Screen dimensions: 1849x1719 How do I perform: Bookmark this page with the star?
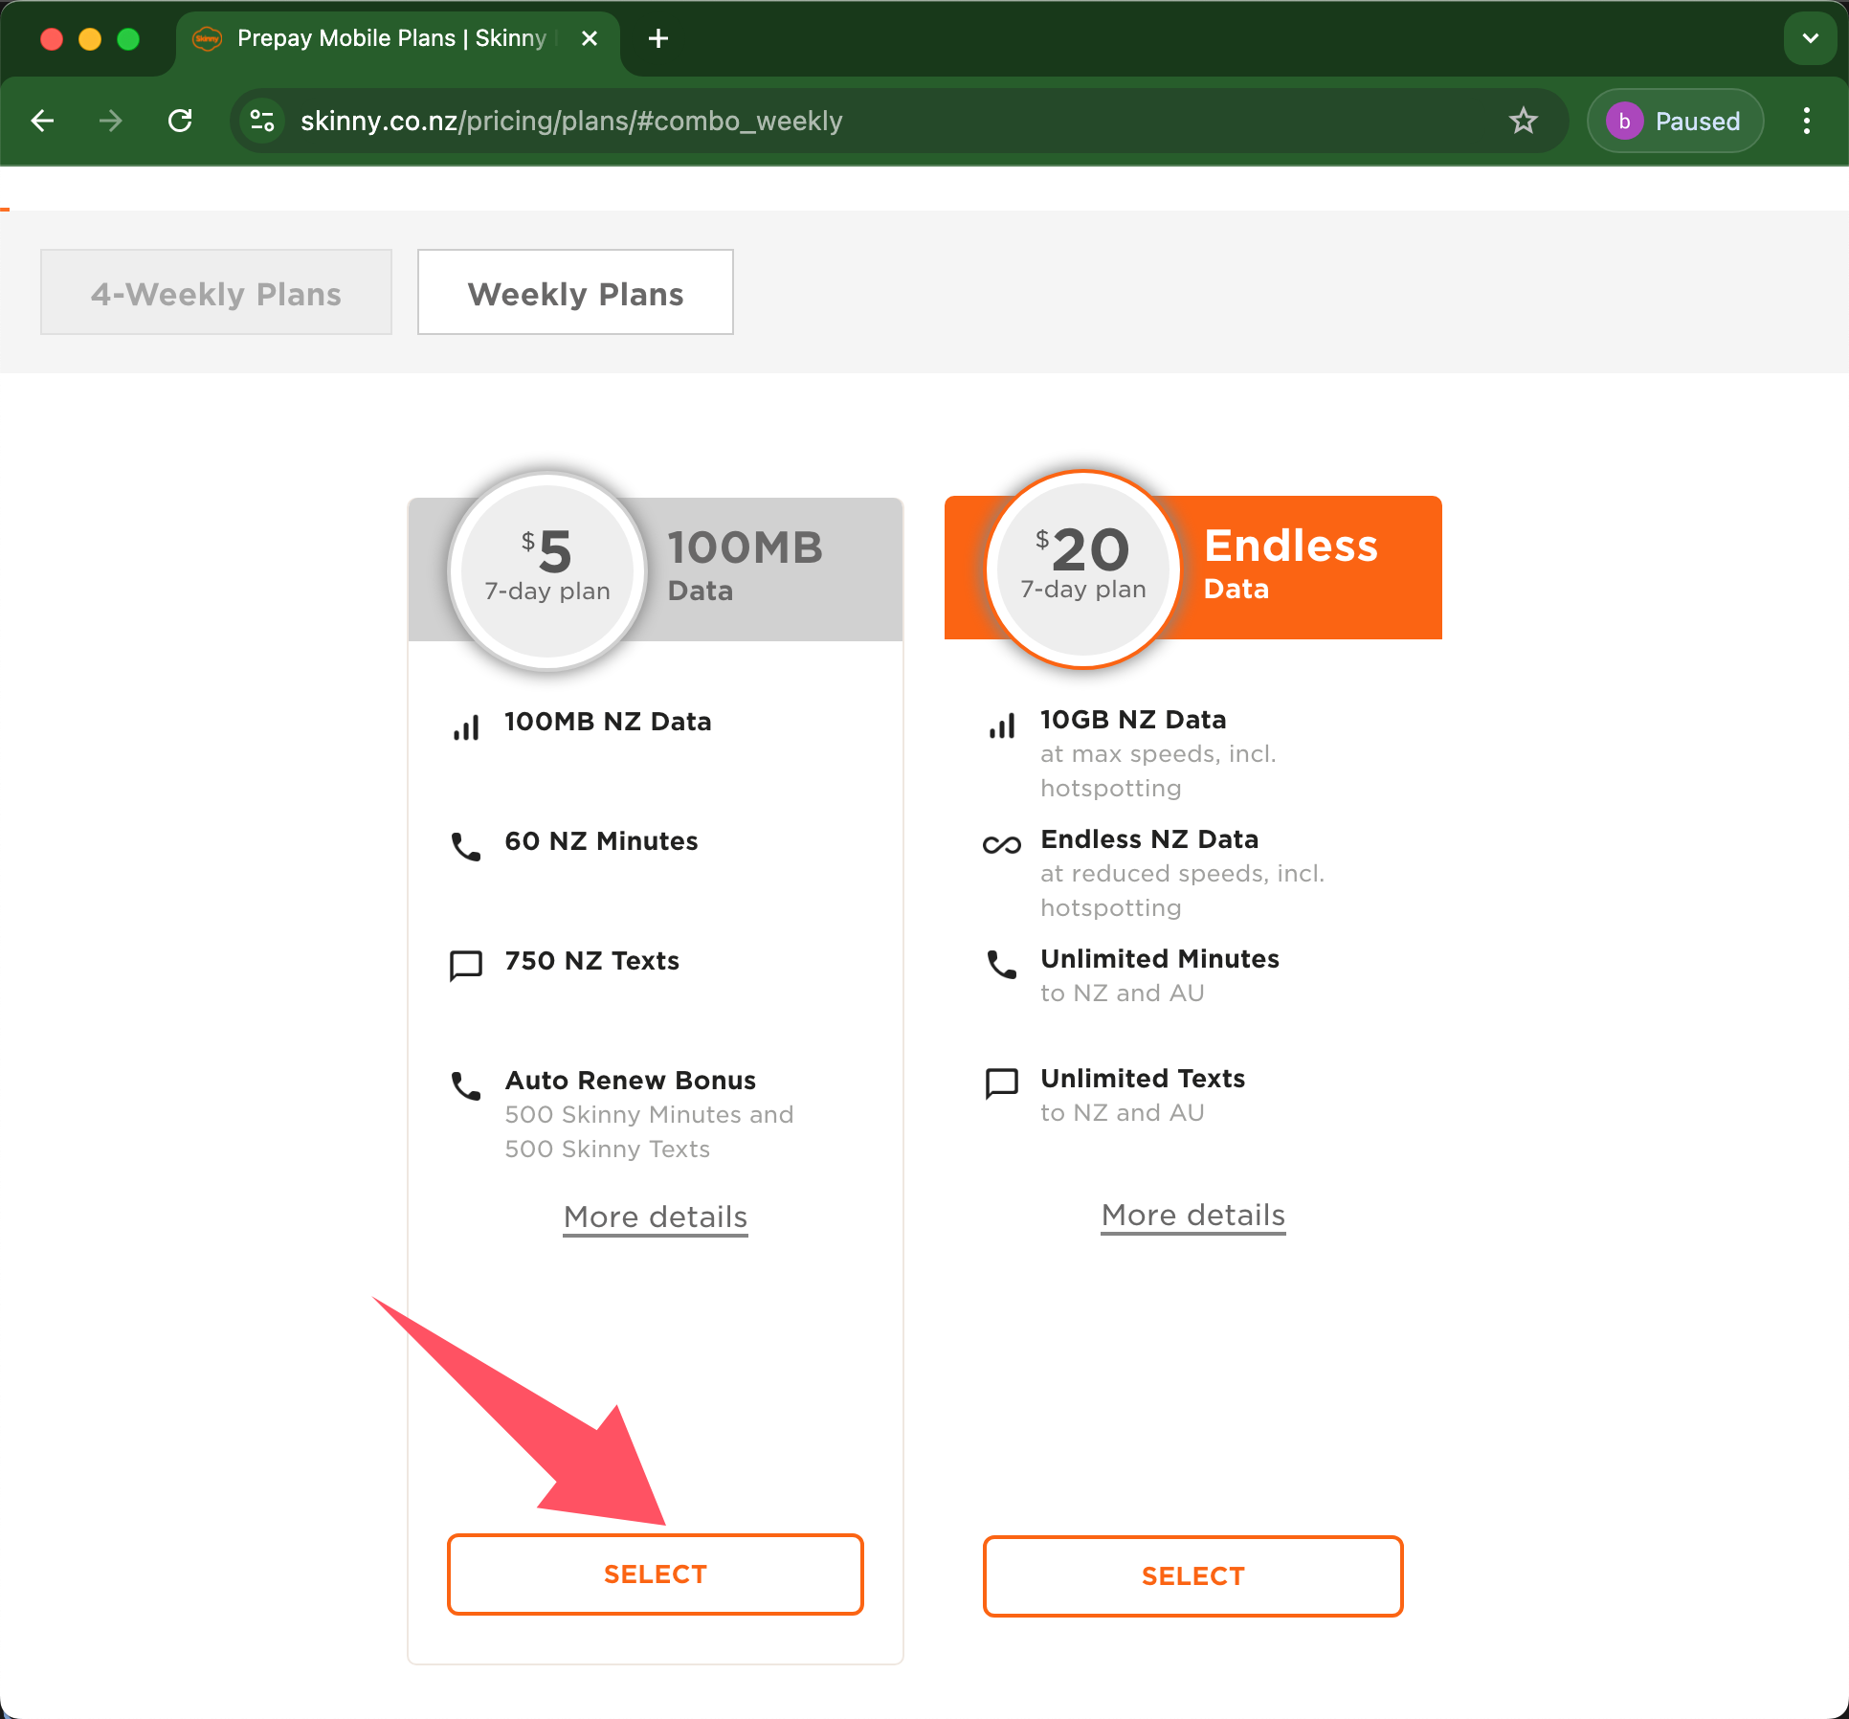click(1523, 121)
